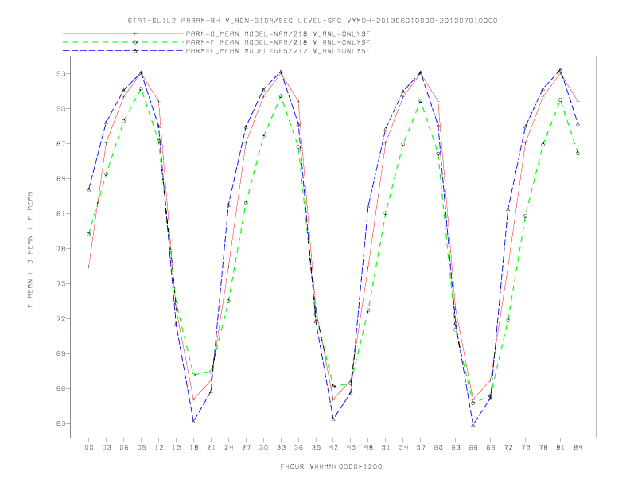The image size is (630, 487).
Task: Click x-axis forecast hour label 81
Action: click(x=561, y=447)
